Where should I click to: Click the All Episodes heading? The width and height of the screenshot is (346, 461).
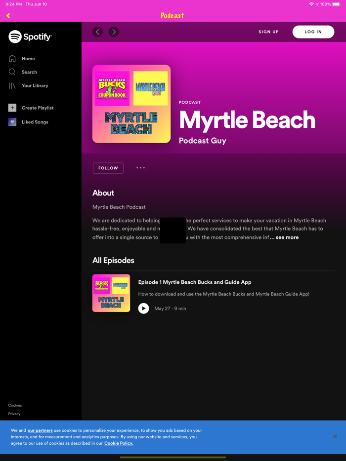113,261
